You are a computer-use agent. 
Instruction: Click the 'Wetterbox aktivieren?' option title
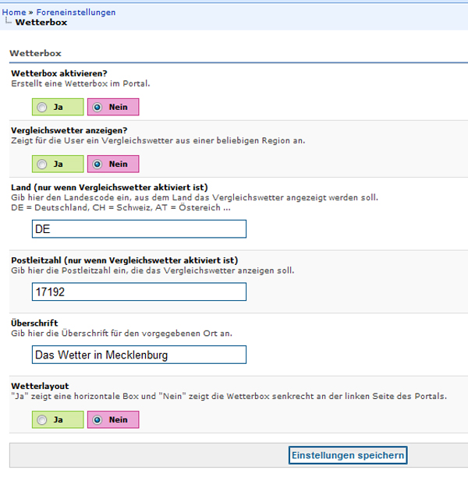click(59, 73)
